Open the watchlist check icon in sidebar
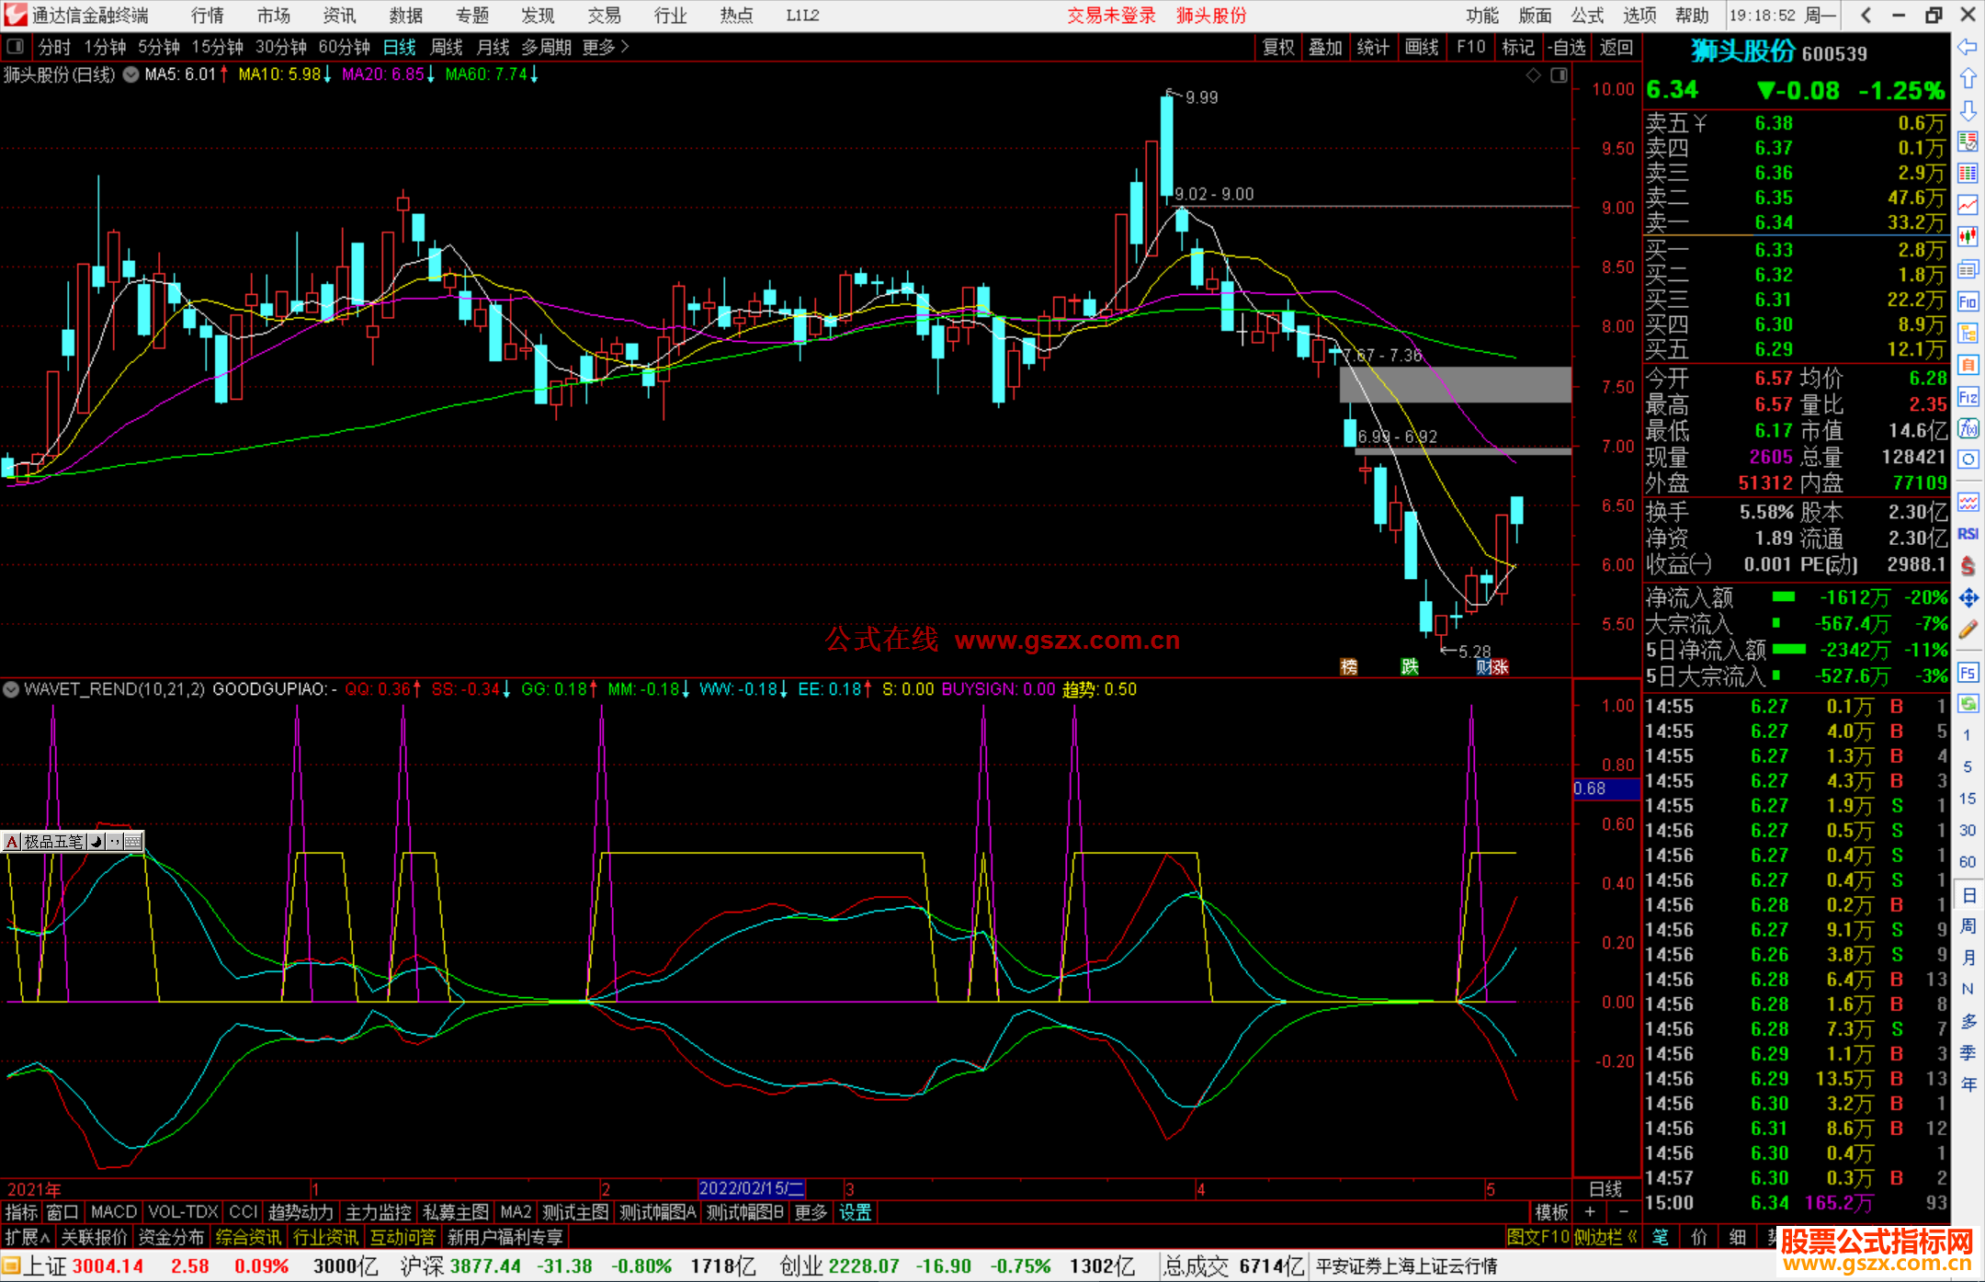1985x1282 pixels. 1968,142
